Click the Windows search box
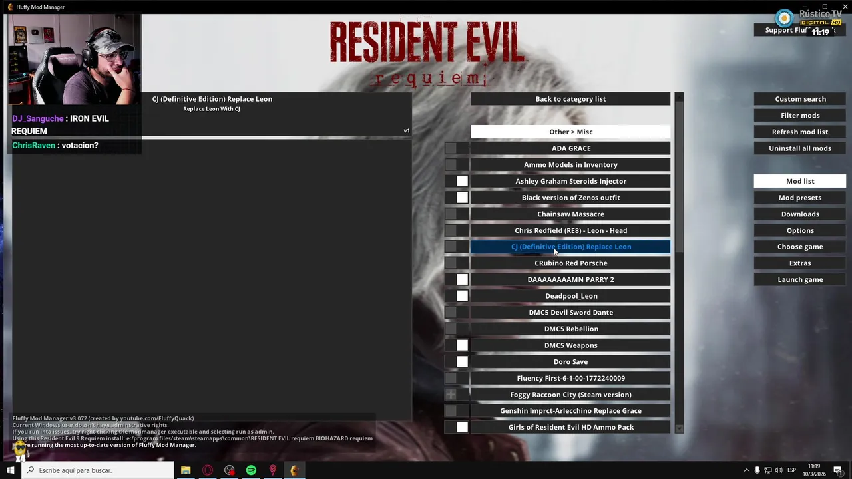The height and width of the screenshot is (479, 852). click(97, 470)
